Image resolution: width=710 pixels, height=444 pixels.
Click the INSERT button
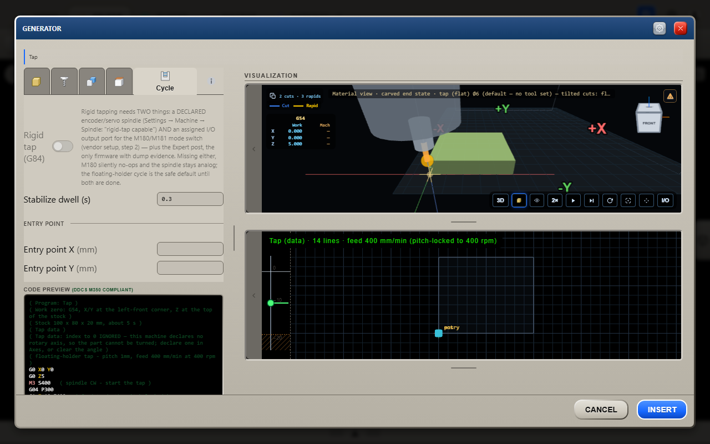tap(662, 410)
